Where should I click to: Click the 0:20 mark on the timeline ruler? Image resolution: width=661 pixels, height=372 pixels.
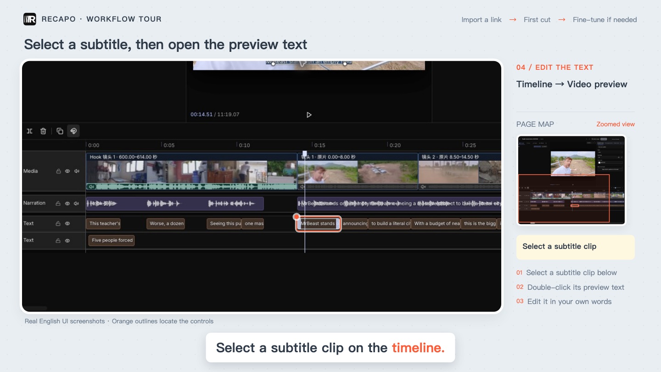pyautogui.click(x=395, y=145)
